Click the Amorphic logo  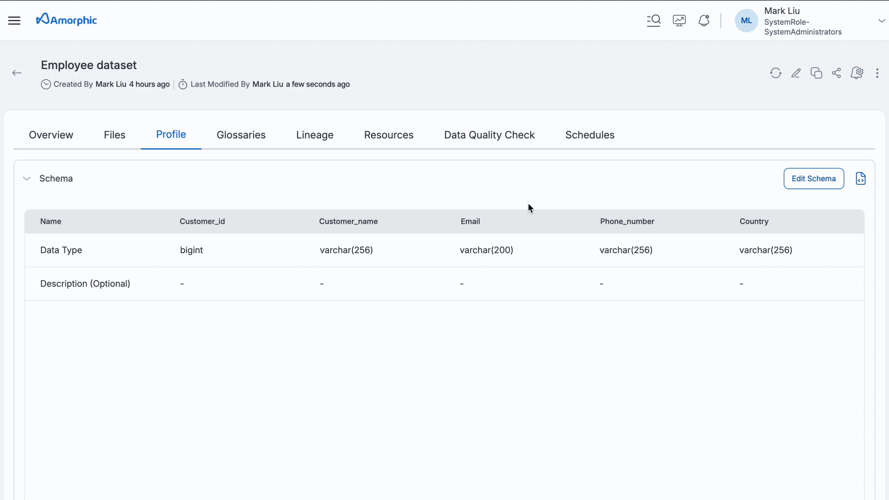coord(66,20)
